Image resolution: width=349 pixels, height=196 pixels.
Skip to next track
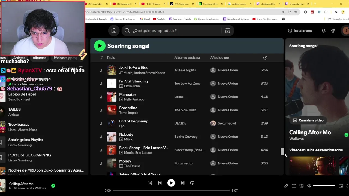pyautogui.click(x=182, y=183)
